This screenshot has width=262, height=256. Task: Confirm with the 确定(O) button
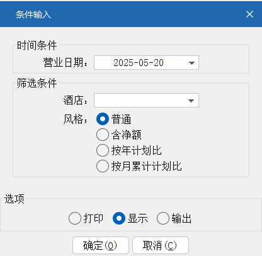(101, 245)
